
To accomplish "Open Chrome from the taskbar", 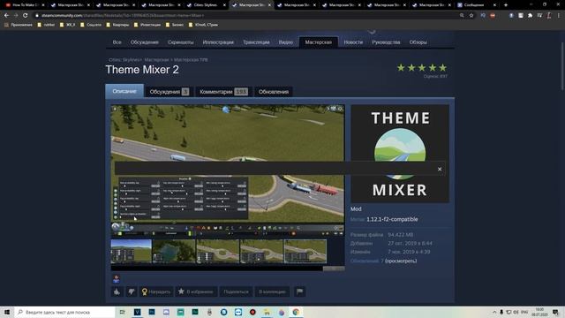I will (296, 312).
